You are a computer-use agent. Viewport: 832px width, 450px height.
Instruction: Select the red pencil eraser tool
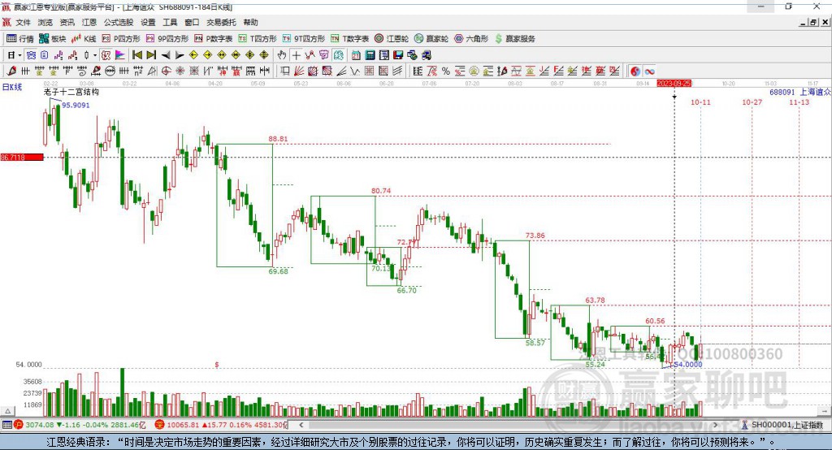click(x=11, y=71)
